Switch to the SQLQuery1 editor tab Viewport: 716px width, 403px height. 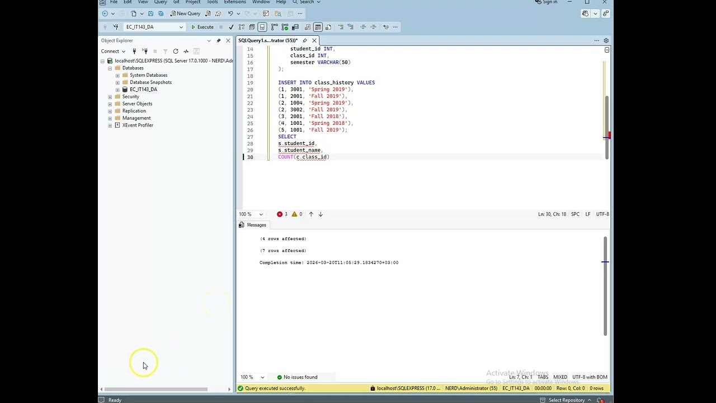point(268,40)
